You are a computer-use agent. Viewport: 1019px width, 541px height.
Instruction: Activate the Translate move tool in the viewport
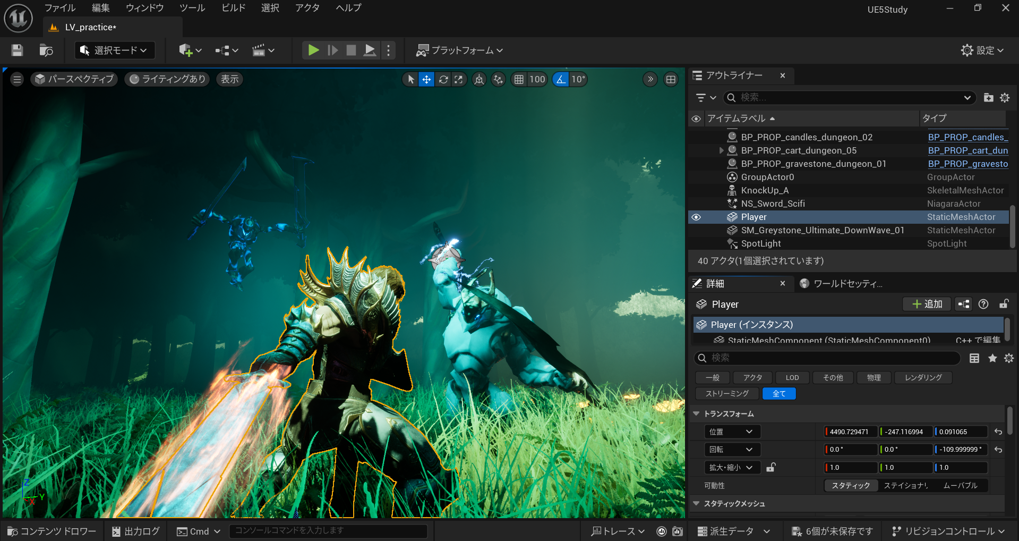click(x=426, y=79)
